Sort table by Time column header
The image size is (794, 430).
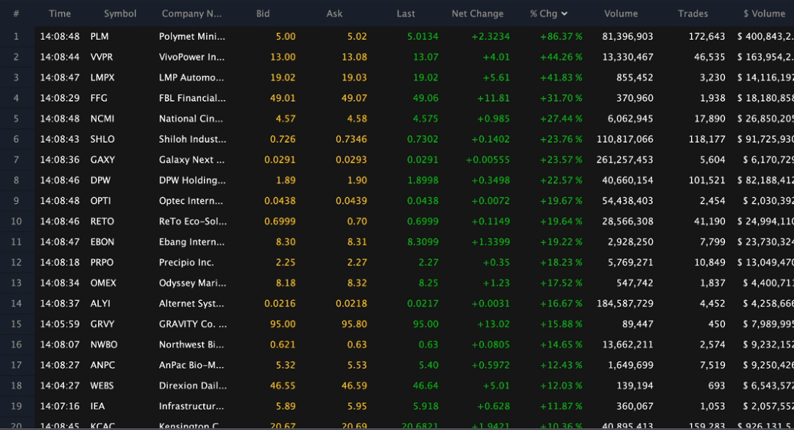click(60, 13)
